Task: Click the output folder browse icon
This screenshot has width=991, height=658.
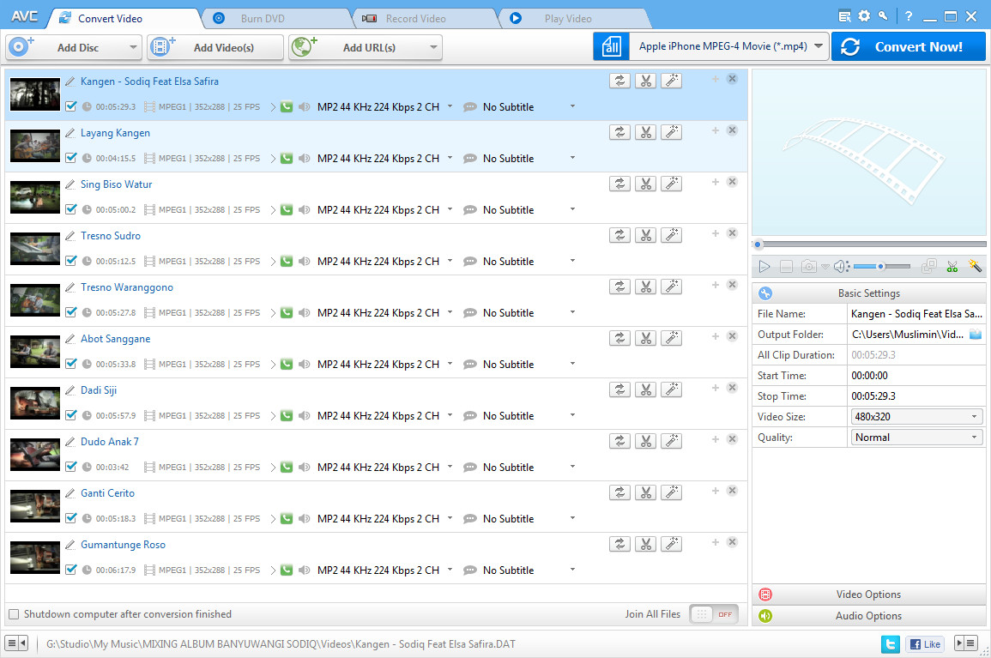Action: pyautogui.click(x=976, y=335)
